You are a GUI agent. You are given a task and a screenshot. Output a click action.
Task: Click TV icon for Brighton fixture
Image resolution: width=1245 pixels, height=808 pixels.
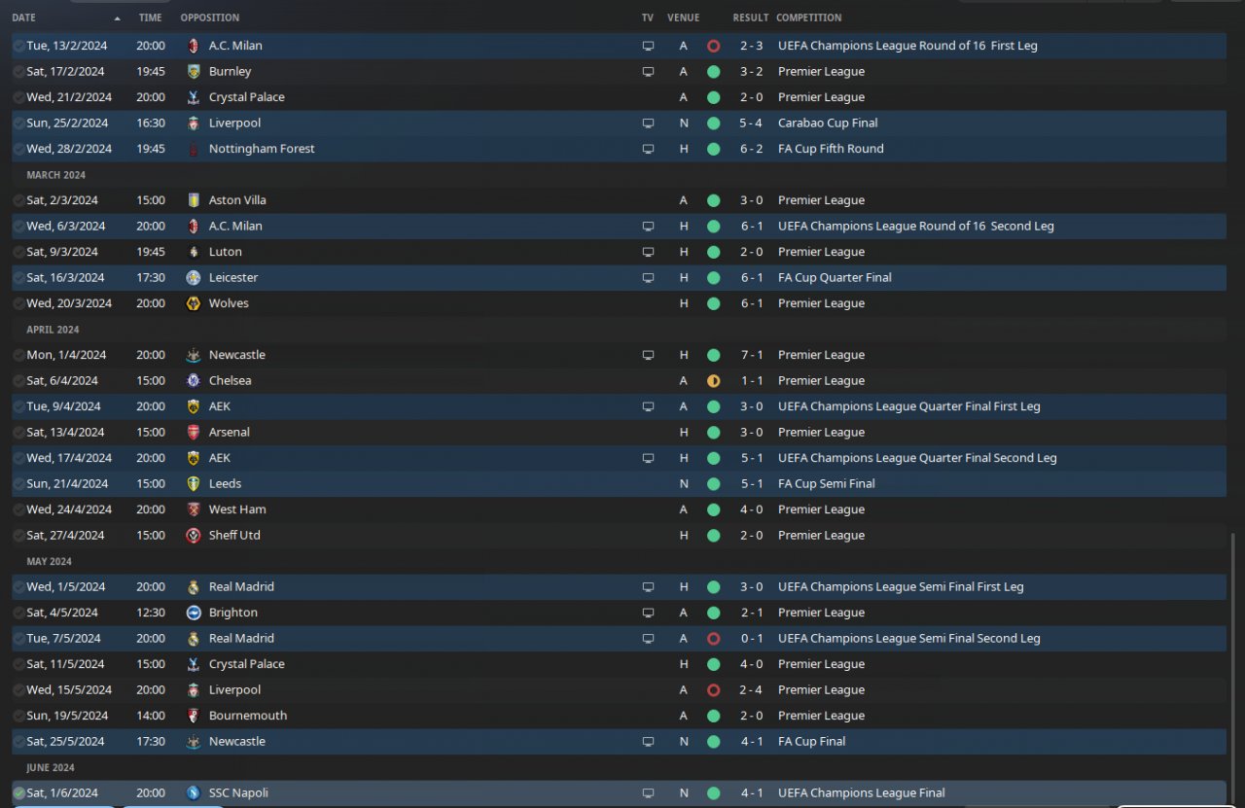pyautogui.click(x=648, y=614)
